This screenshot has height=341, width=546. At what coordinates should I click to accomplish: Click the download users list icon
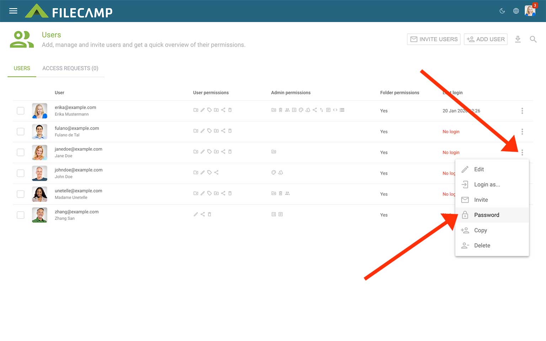[518, 39]
